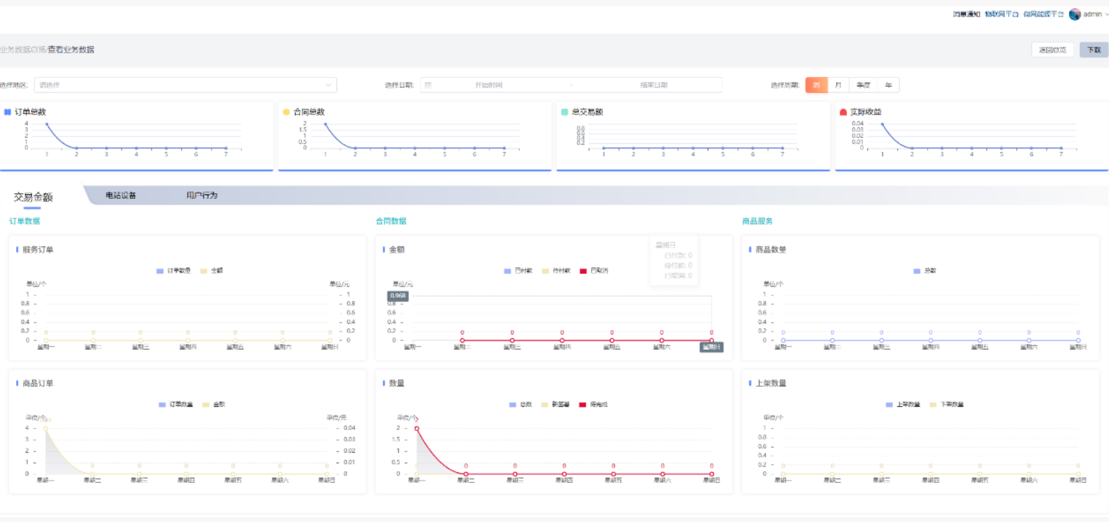Click the teal 总交易额 card marker
The height and width of the screenshot is (522, 1109).
pyautogui.click(x=564, y=112)
